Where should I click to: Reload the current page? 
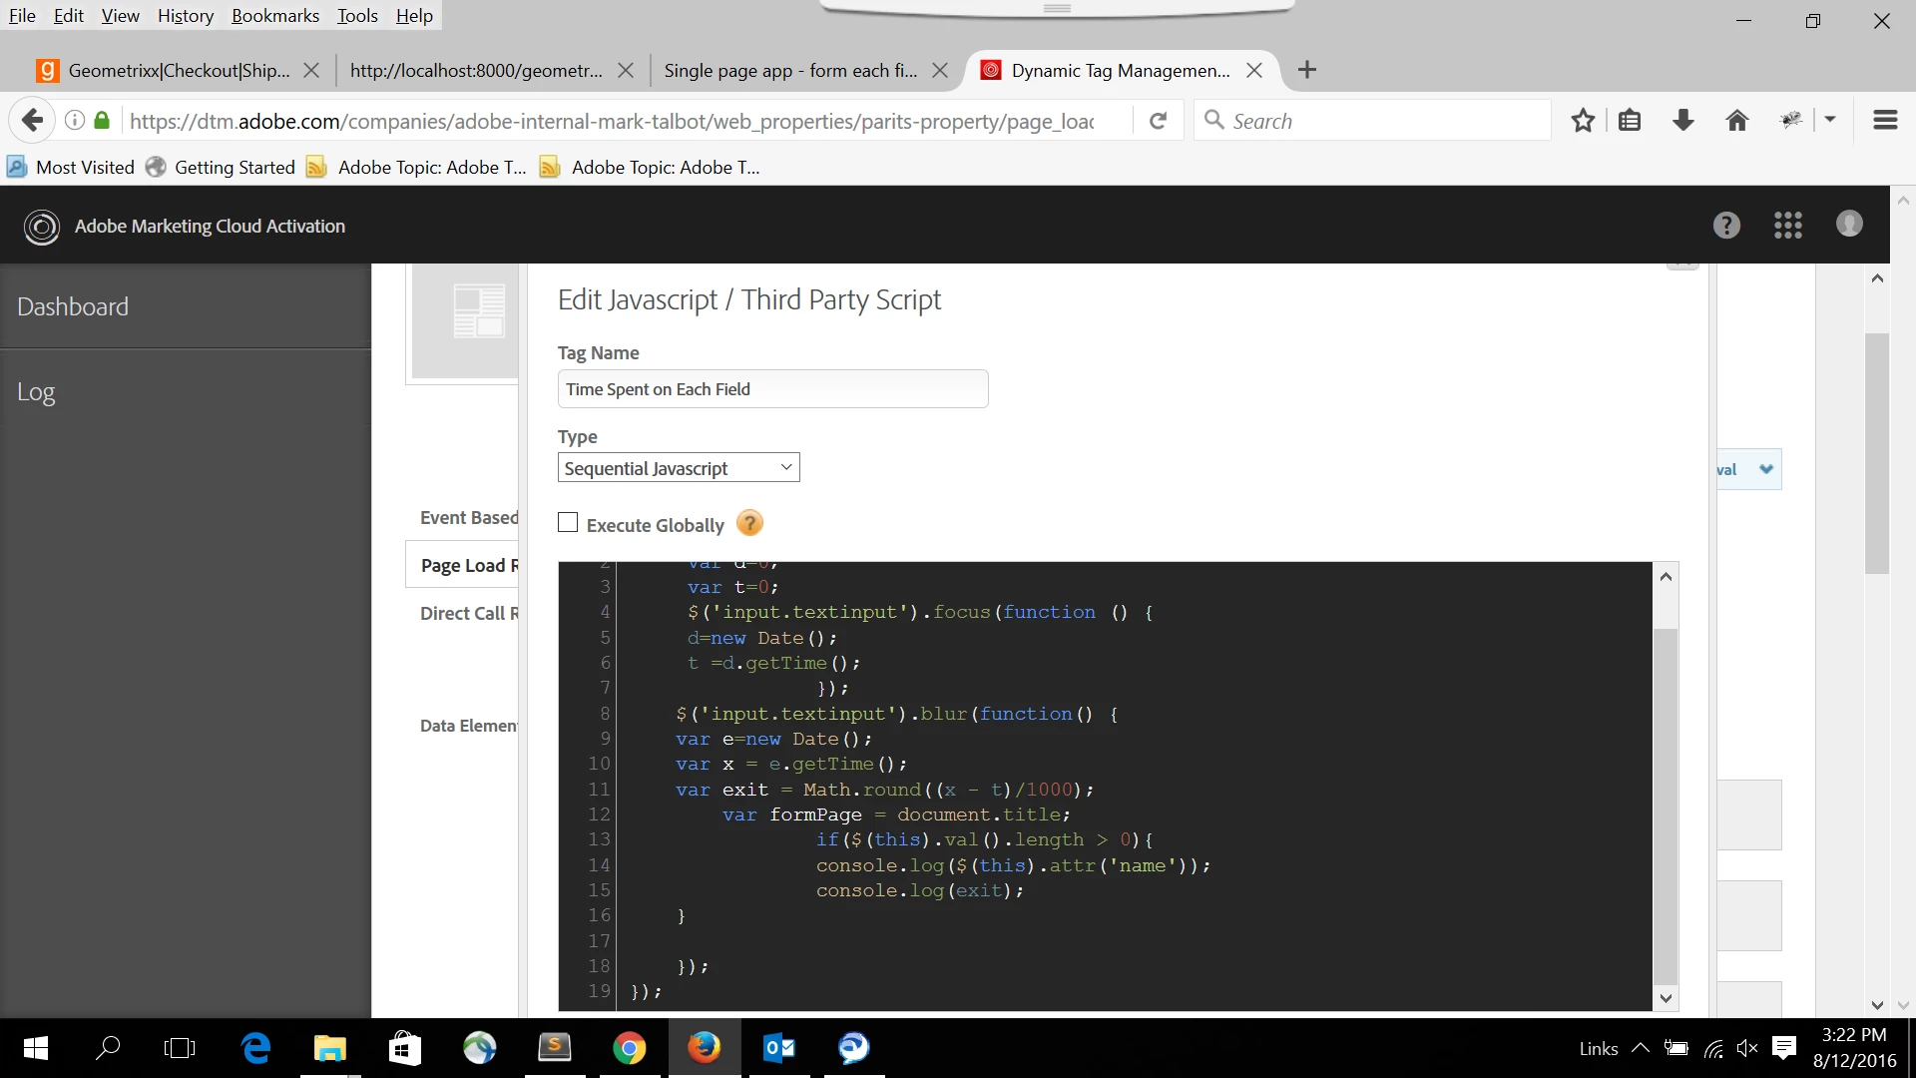[x=1158, y=121]
